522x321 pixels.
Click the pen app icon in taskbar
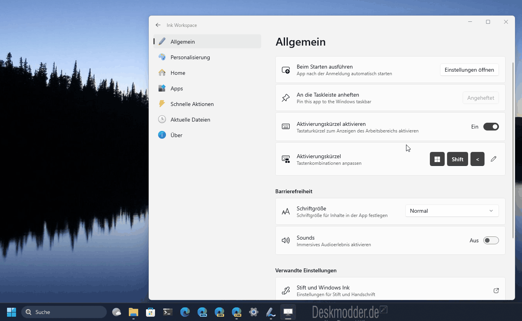coord(271,312)
